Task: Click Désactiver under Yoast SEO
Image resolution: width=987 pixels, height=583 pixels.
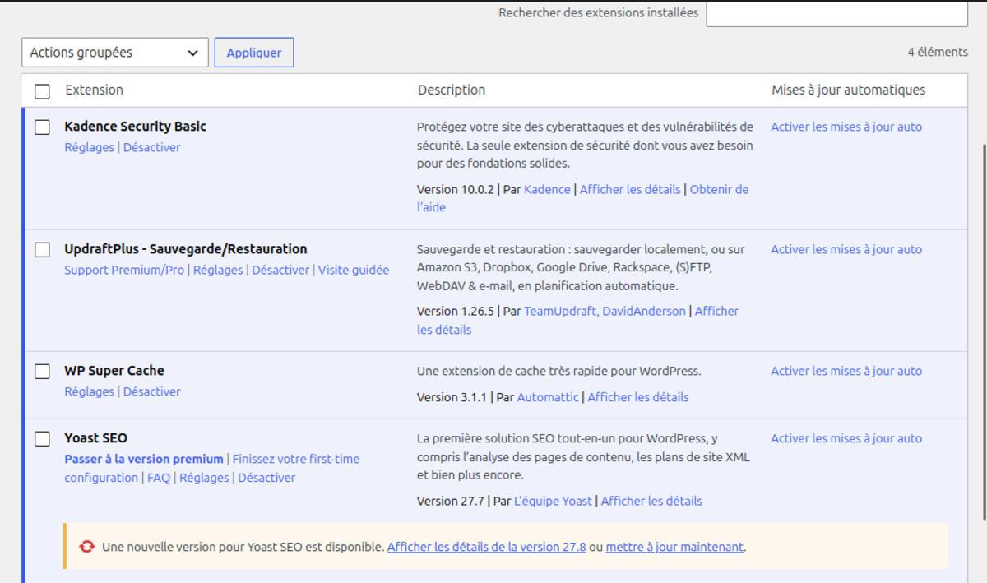Action: (x=266, y=479)
